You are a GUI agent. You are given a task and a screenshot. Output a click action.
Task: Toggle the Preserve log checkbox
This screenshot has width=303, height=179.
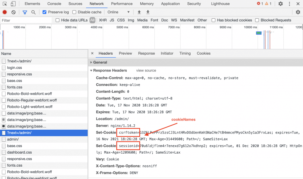point(44,12)
